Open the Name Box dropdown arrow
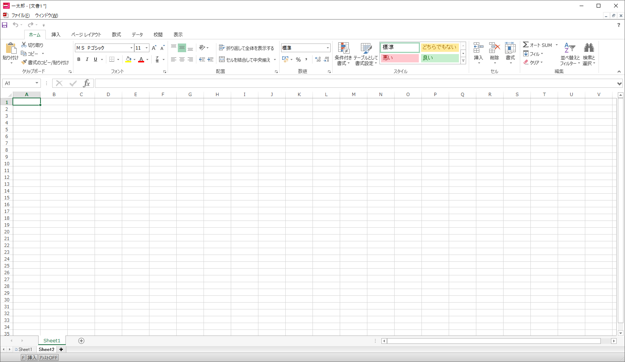 click(37, 83)
